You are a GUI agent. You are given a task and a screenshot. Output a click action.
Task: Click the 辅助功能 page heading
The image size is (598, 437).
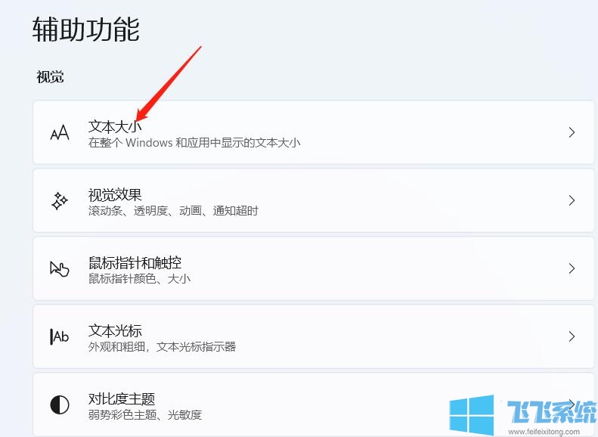pyautogui.click(x=86, y=29)
